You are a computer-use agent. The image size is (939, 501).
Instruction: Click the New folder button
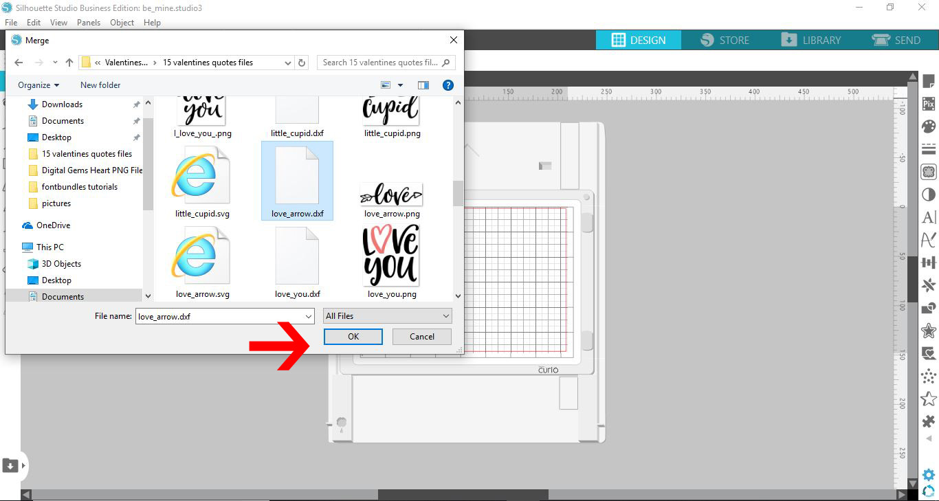pyautogui.click(x=100, y=85)
